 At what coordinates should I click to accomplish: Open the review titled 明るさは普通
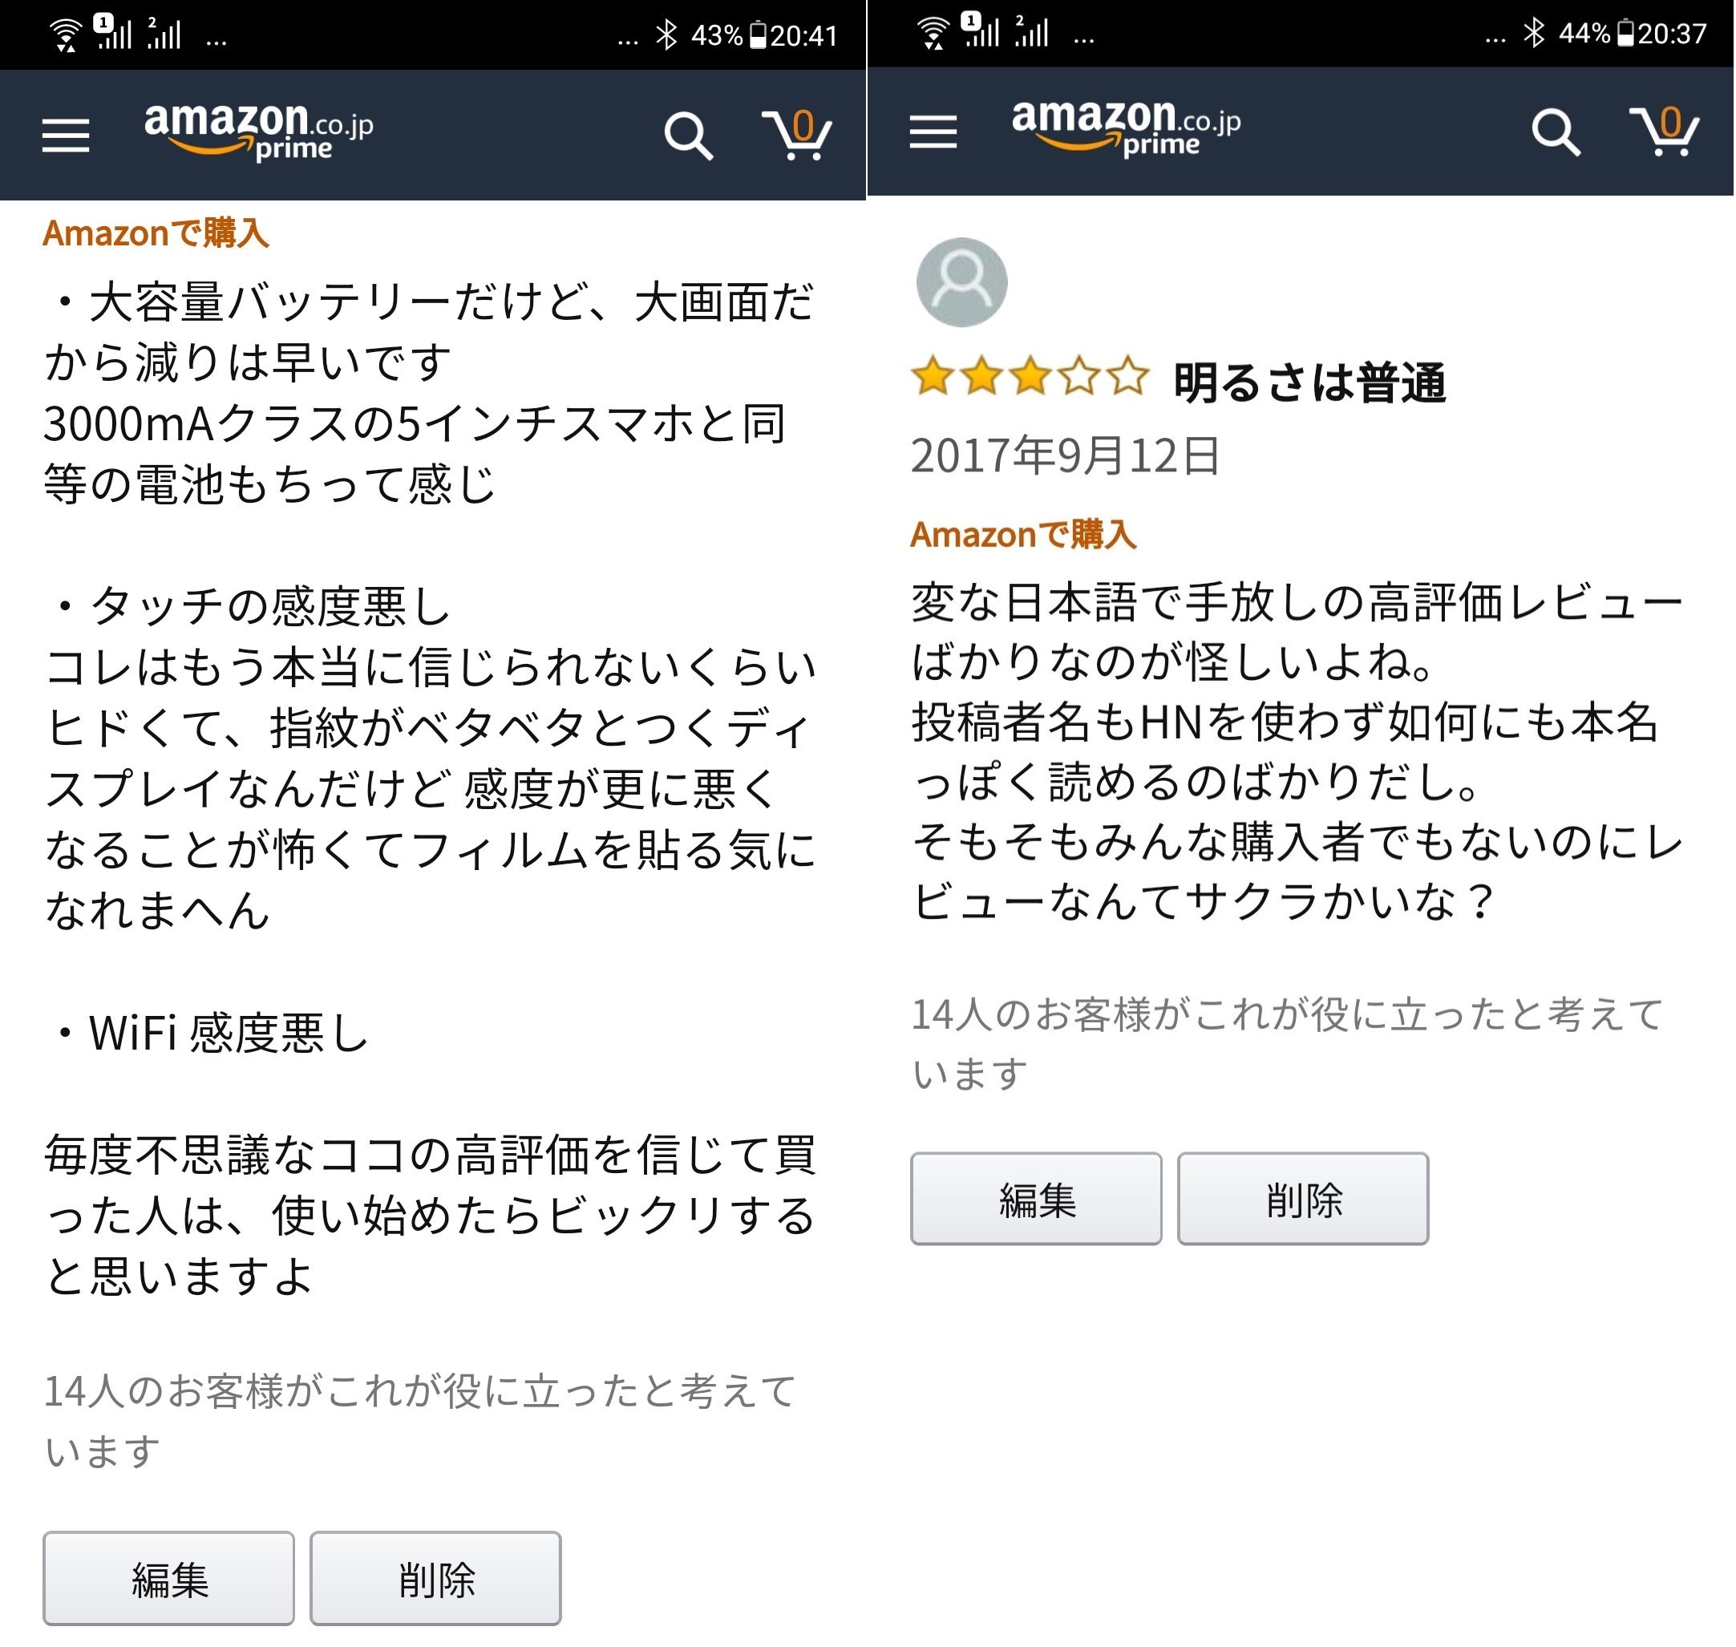1309,382
